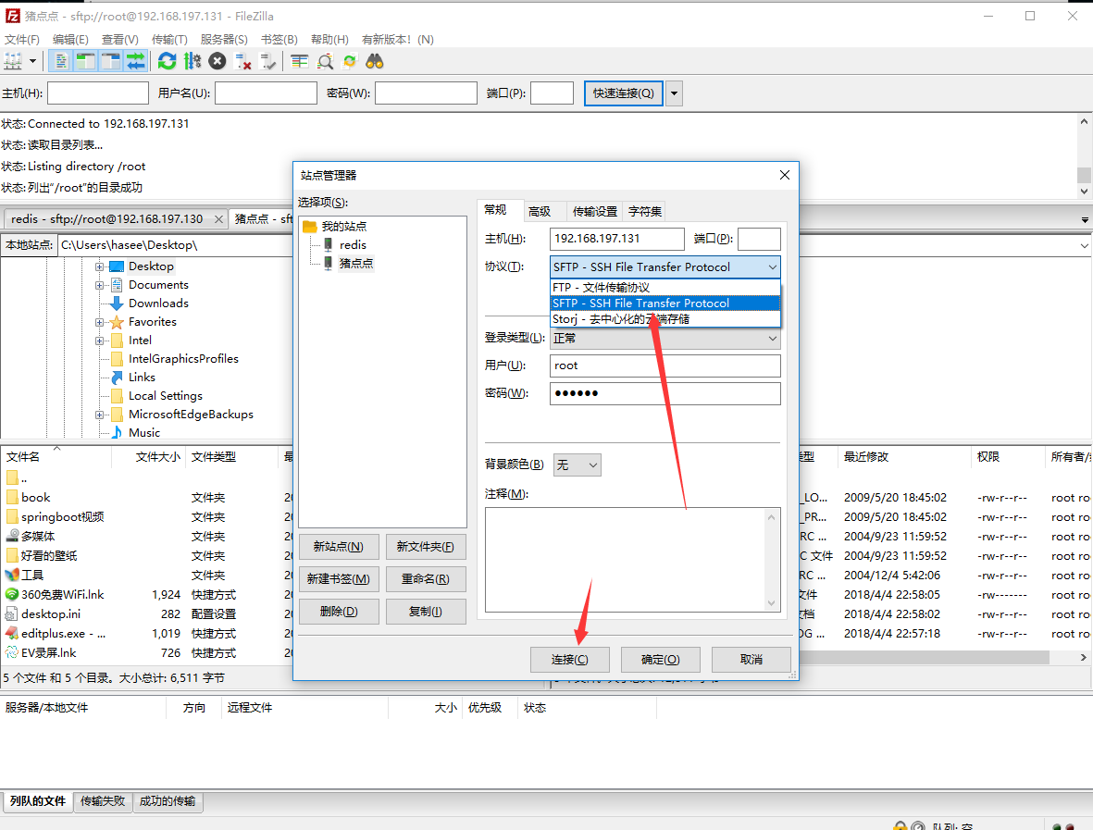
Task: Open the 传输失败 queue tab
Action: click(x=103, y=801)
